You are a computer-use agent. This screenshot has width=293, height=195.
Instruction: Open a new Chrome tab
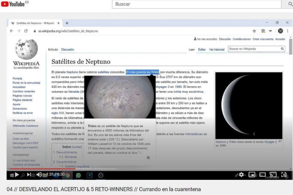click(x=67, y=23)
